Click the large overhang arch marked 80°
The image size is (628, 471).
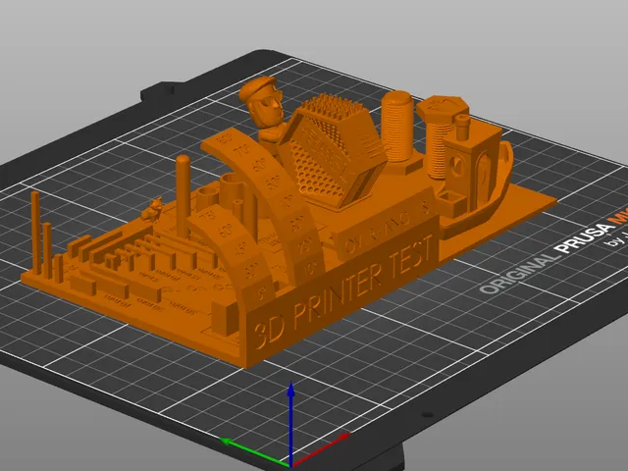266,204
